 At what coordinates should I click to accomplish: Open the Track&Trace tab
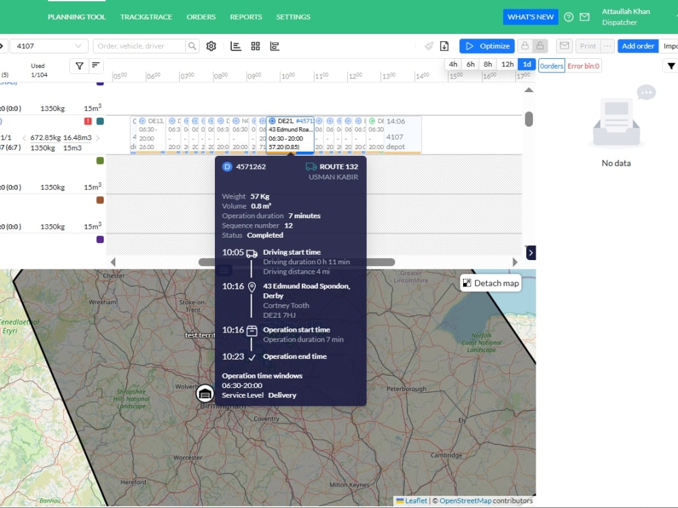point(146,17)
